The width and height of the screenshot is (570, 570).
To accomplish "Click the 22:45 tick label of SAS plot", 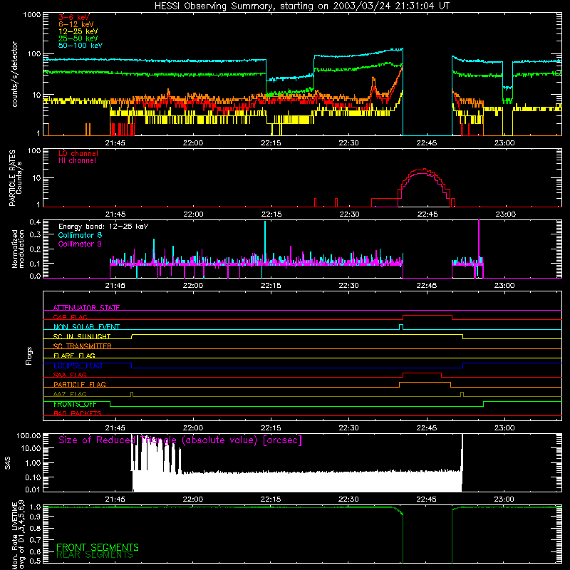I will [x=426, y=499].
